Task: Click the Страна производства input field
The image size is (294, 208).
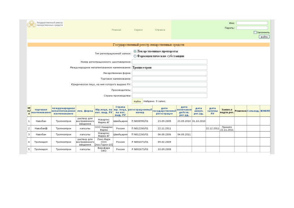Action: [170, 96]
